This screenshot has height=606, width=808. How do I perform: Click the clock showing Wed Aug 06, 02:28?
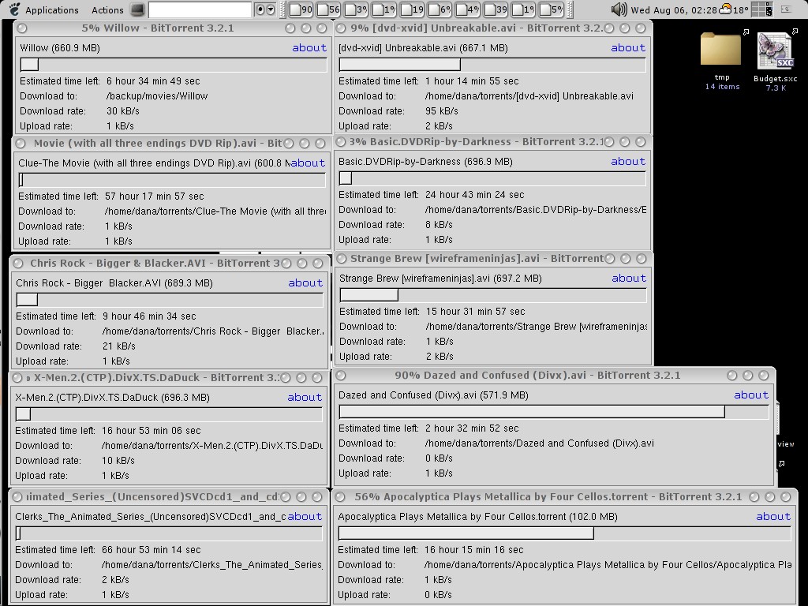[674, 9]
